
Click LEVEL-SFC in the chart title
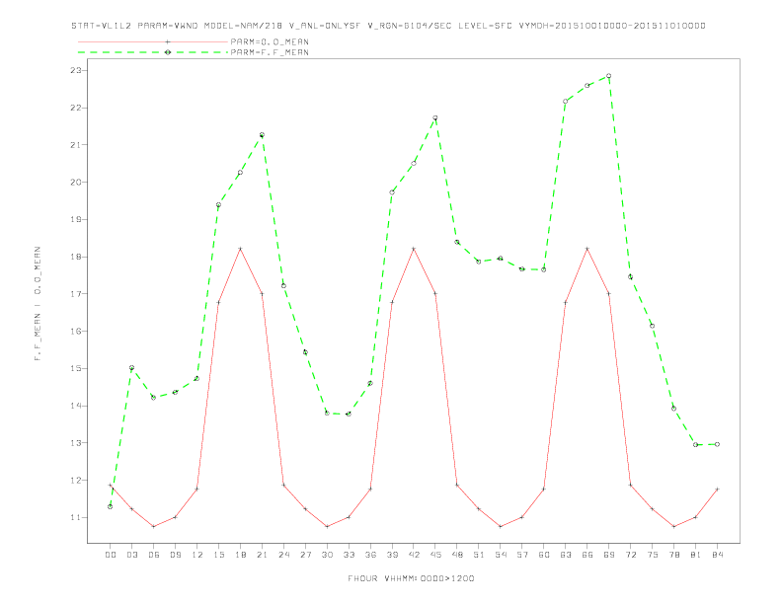(484, 26)
